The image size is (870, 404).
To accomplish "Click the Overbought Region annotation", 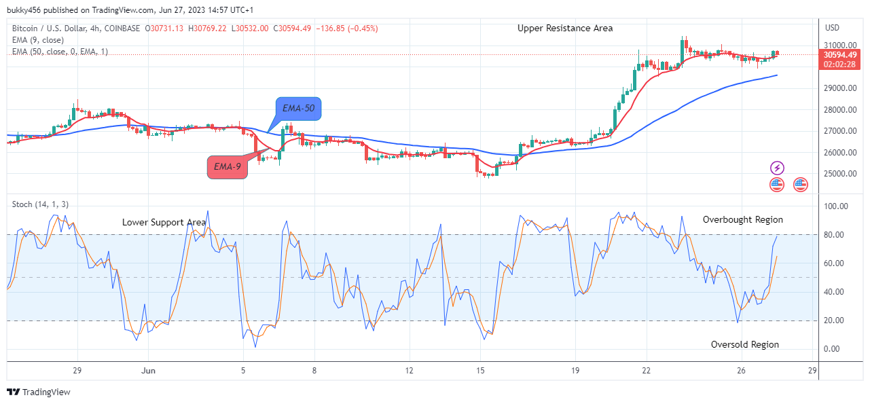I will pyautogui.click(x=743, y=219).
